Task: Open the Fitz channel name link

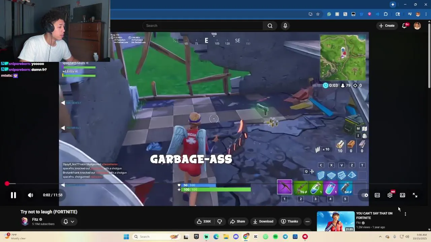Action: (35, 219)
